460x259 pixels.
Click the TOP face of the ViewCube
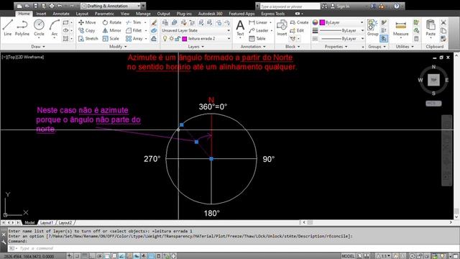[x=433, y=80]
